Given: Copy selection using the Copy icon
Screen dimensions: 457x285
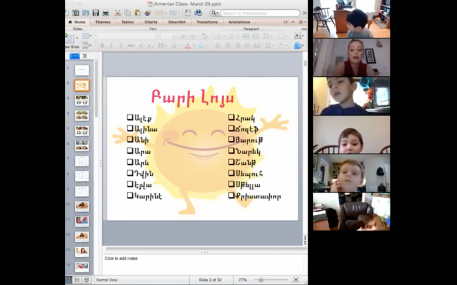Looking at the screenshot, I should 128,13.
